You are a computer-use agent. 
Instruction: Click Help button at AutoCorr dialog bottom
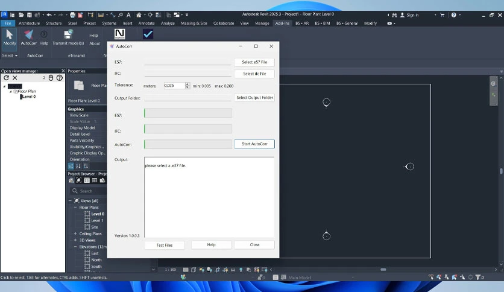tap(211, 245)
